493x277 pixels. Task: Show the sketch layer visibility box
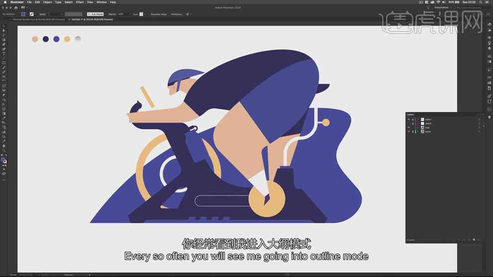pos(409,123)
